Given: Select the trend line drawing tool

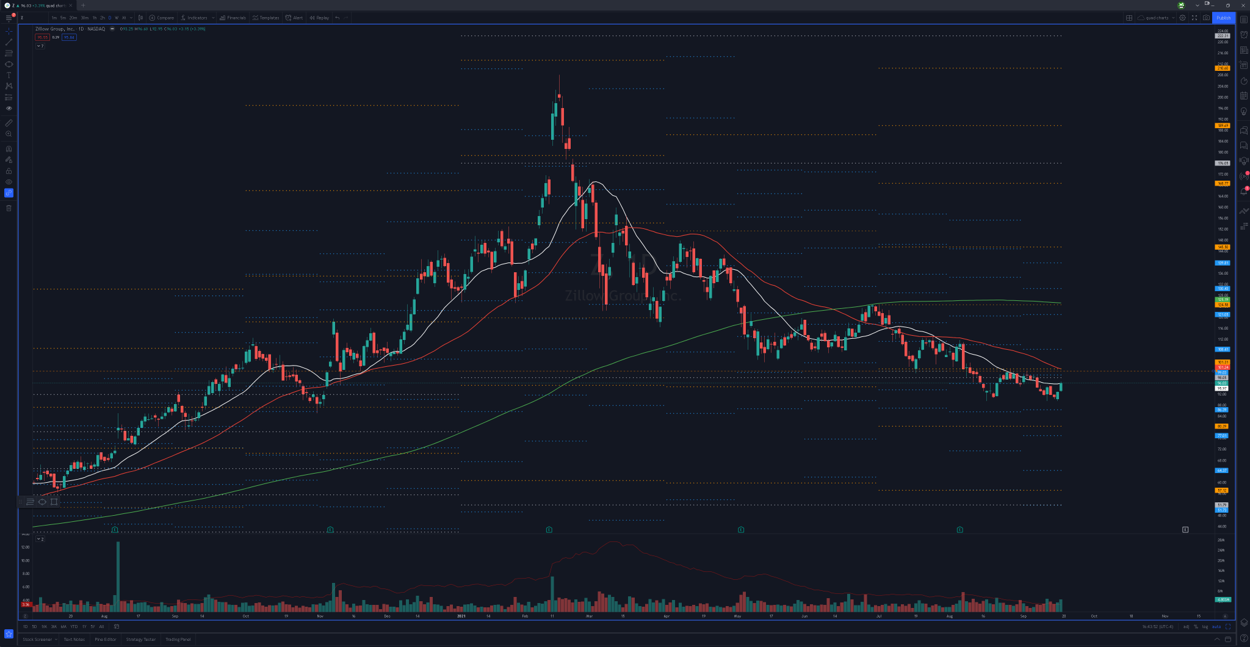Looking at the screenshot, I should pos(9,42).
